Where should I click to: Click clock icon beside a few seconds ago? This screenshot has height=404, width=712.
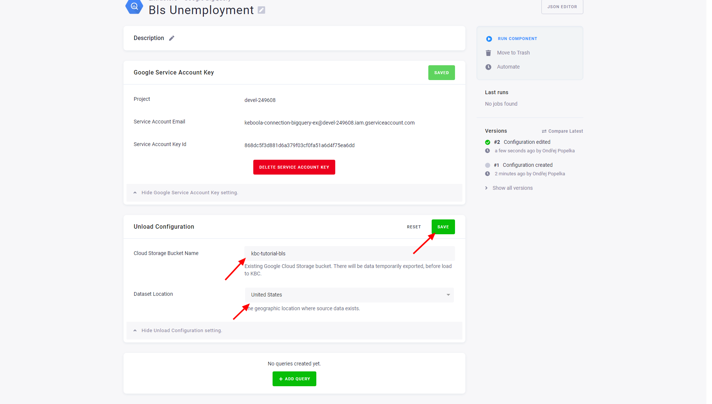(x=488, y=151)
